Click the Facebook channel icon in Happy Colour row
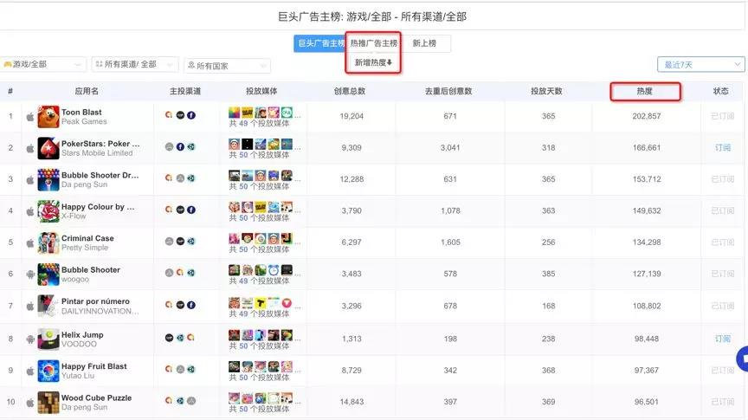This screenshot has height=420, width=748. point(191,210)
